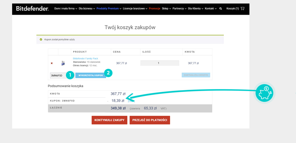Expand the Dla Klienta menu
This screenshot has width=296, height=143.
pyautogui.click(x=196, y=9)
